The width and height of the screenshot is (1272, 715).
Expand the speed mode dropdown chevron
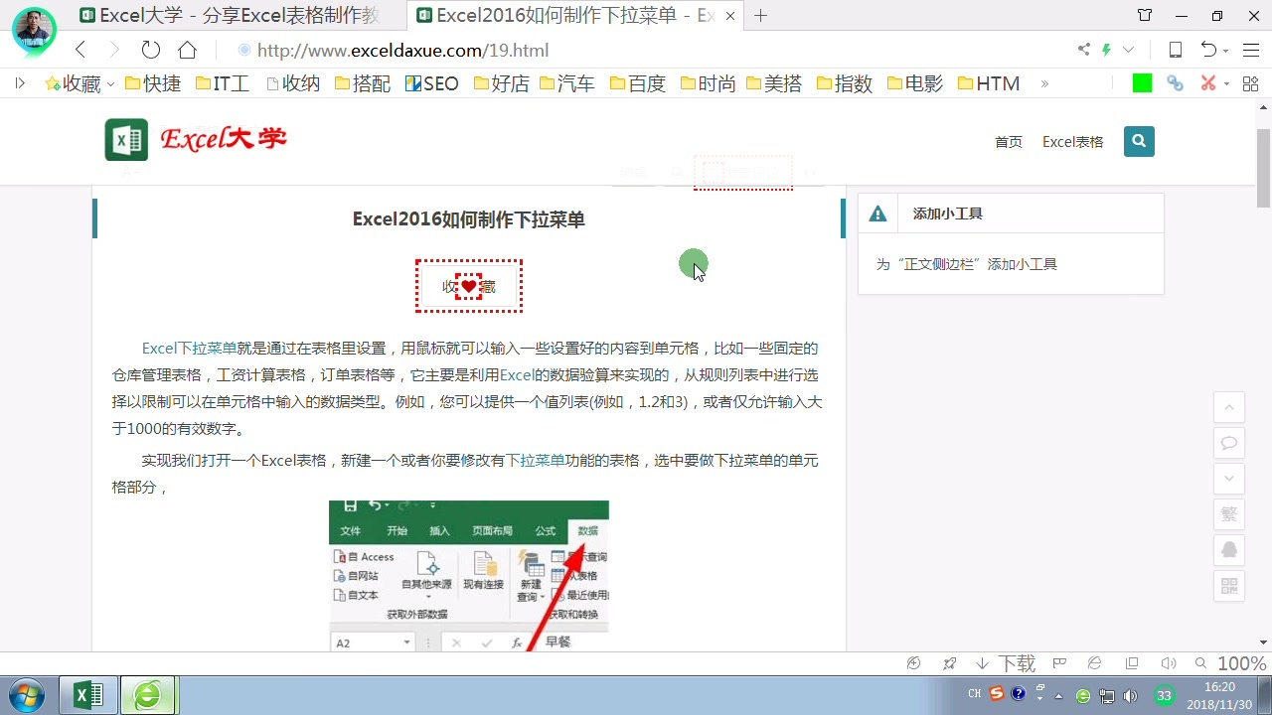coord(1128,50)
